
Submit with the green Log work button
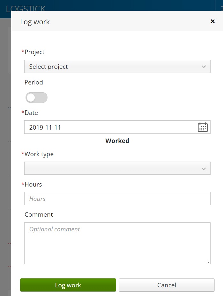(x=68, y=285)
